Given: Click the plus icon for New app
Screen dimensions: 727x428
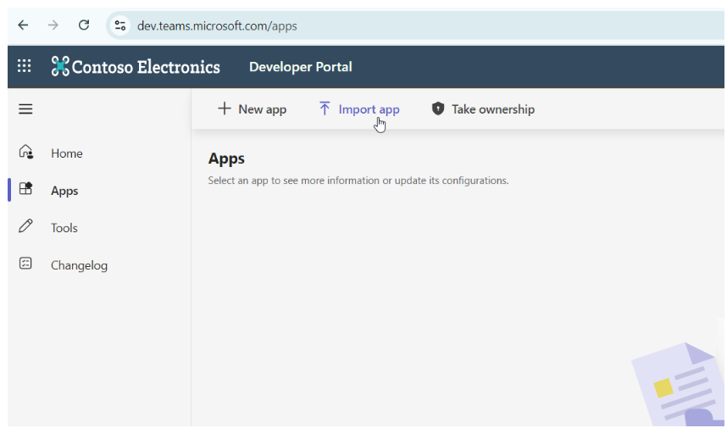Looking at the screenshot, I should click(225, 108).
